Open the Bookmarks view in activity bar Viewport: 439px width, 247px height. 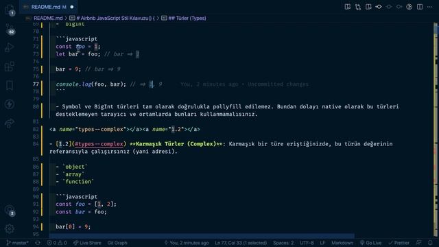point(10,85)
